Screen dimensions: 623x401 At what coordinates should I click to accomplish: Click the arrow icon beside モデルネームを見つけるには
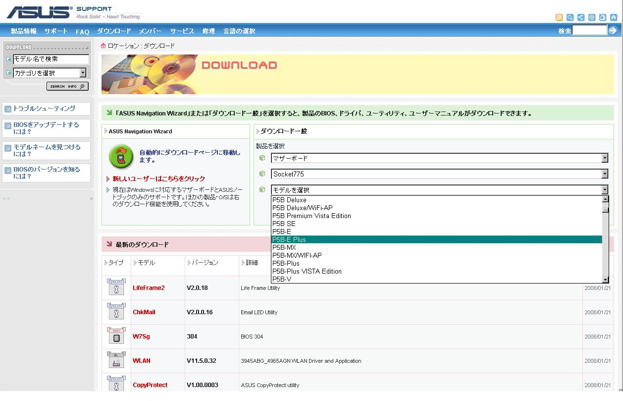click(x=8, y=148)
